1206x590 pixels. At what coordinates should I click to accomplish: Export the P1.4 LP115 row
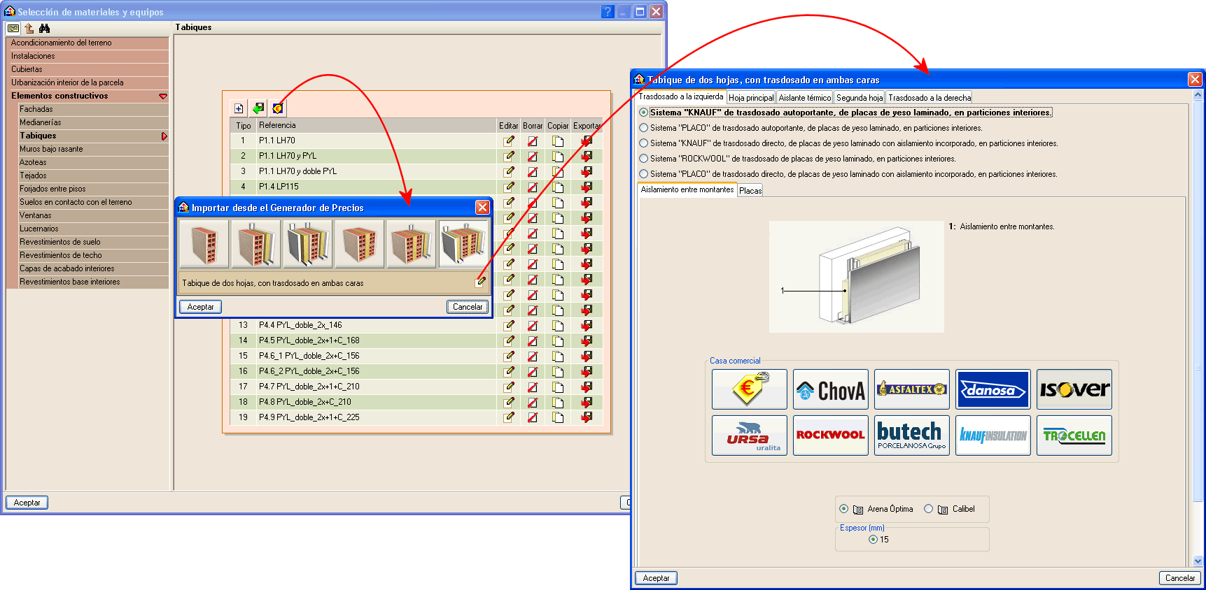587,187
